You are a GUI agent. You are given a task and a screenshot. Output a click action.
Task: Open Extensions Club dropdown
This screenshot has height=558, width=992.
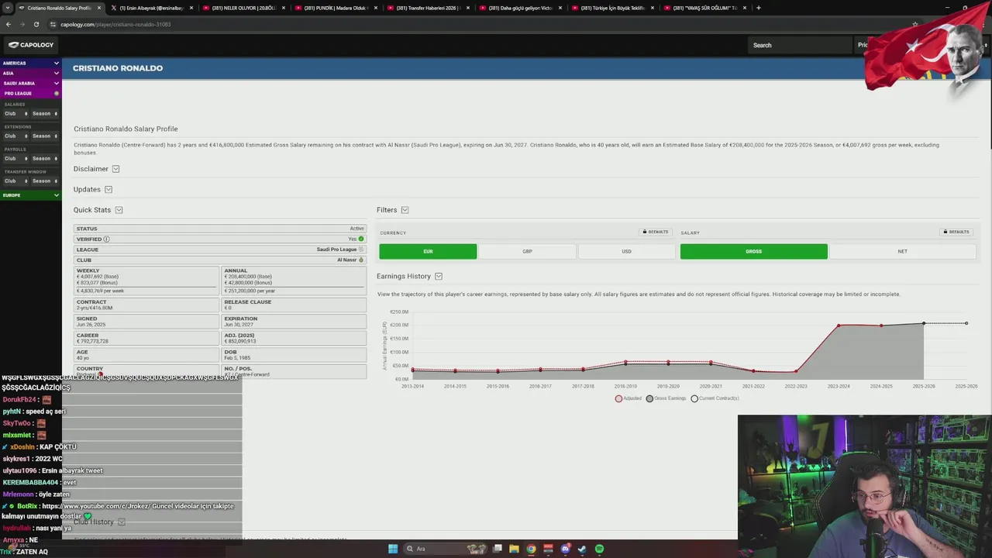[15, 136]
